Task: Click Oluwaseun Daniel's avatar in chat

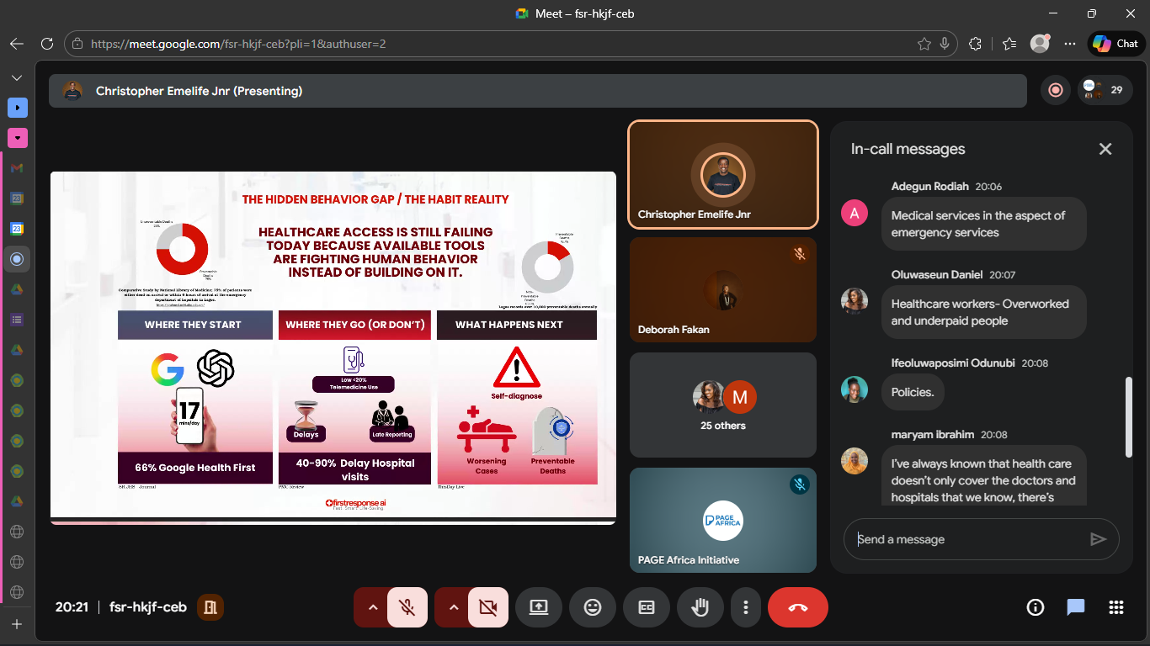Action: [855, 301]
